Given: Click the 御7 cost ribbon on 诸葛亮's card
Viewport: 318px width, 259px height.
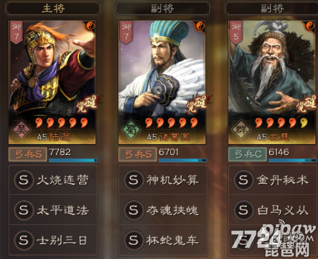Looking at the screenshot, I should (126, 32).
